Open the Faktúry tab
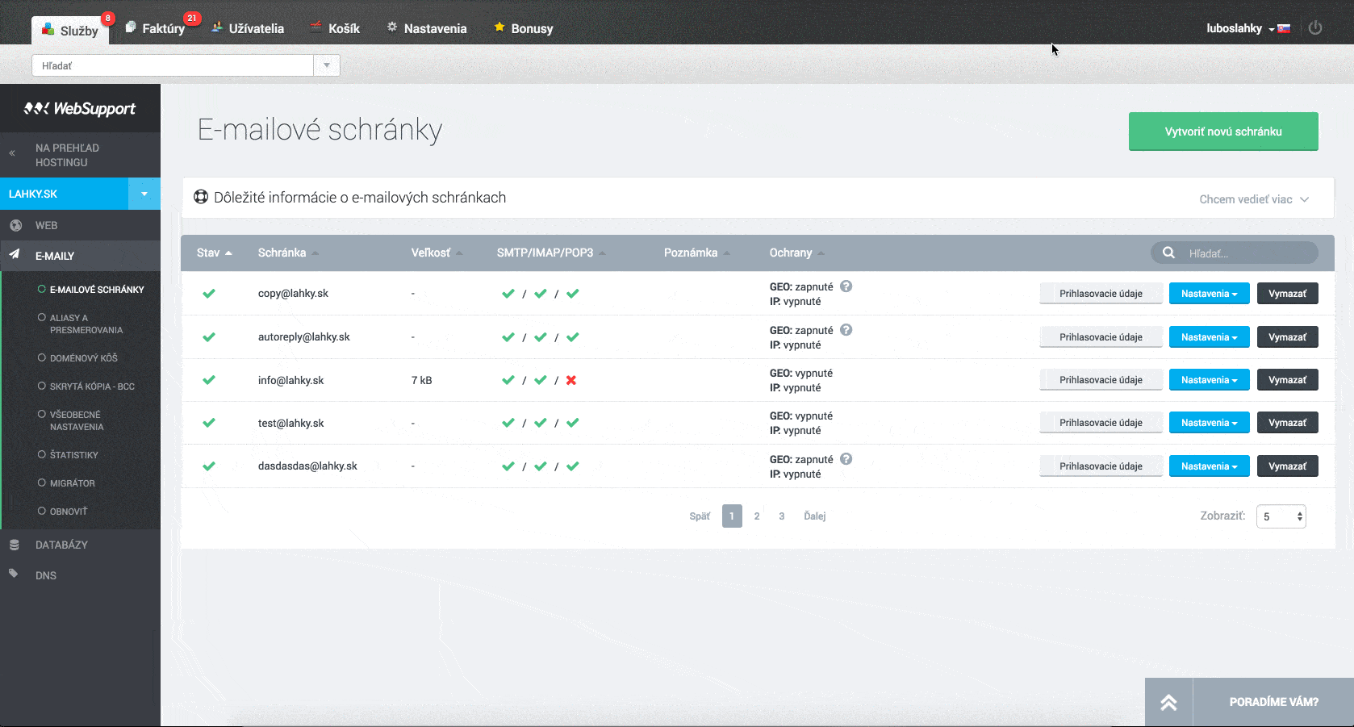 pos(162,29)
